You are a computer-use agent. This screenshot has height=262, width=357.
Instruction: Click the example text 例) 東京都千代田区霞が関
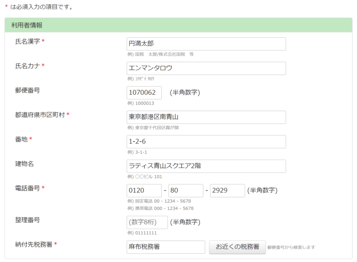click(153, 128)
